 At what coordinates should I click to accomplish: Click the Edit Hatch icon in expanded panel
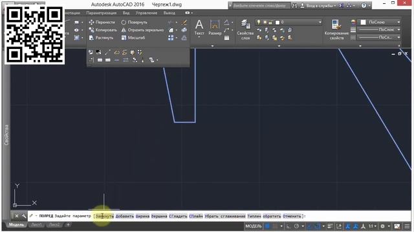click(x=132, y=52)
